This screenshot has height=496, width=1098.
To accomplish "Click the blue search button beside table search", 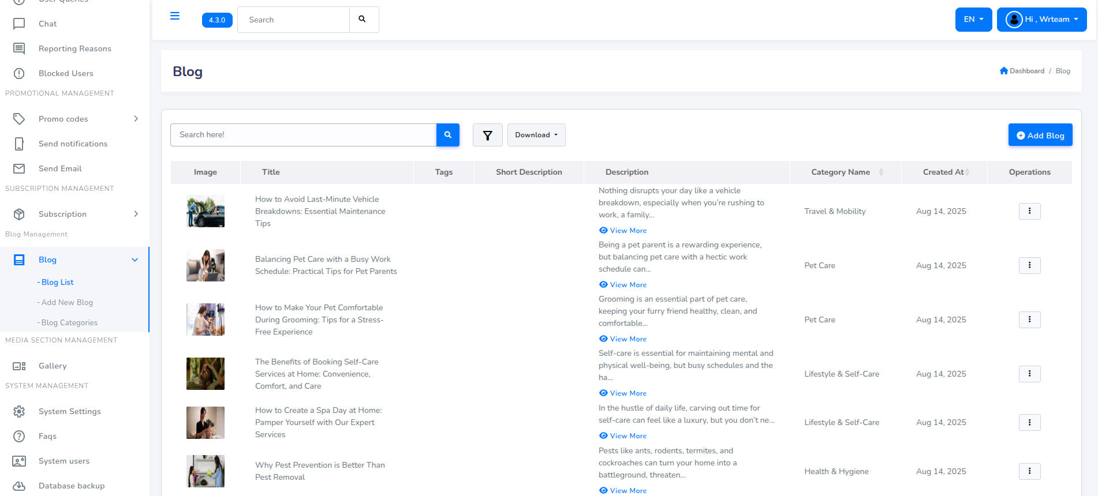I will (447, 135).
